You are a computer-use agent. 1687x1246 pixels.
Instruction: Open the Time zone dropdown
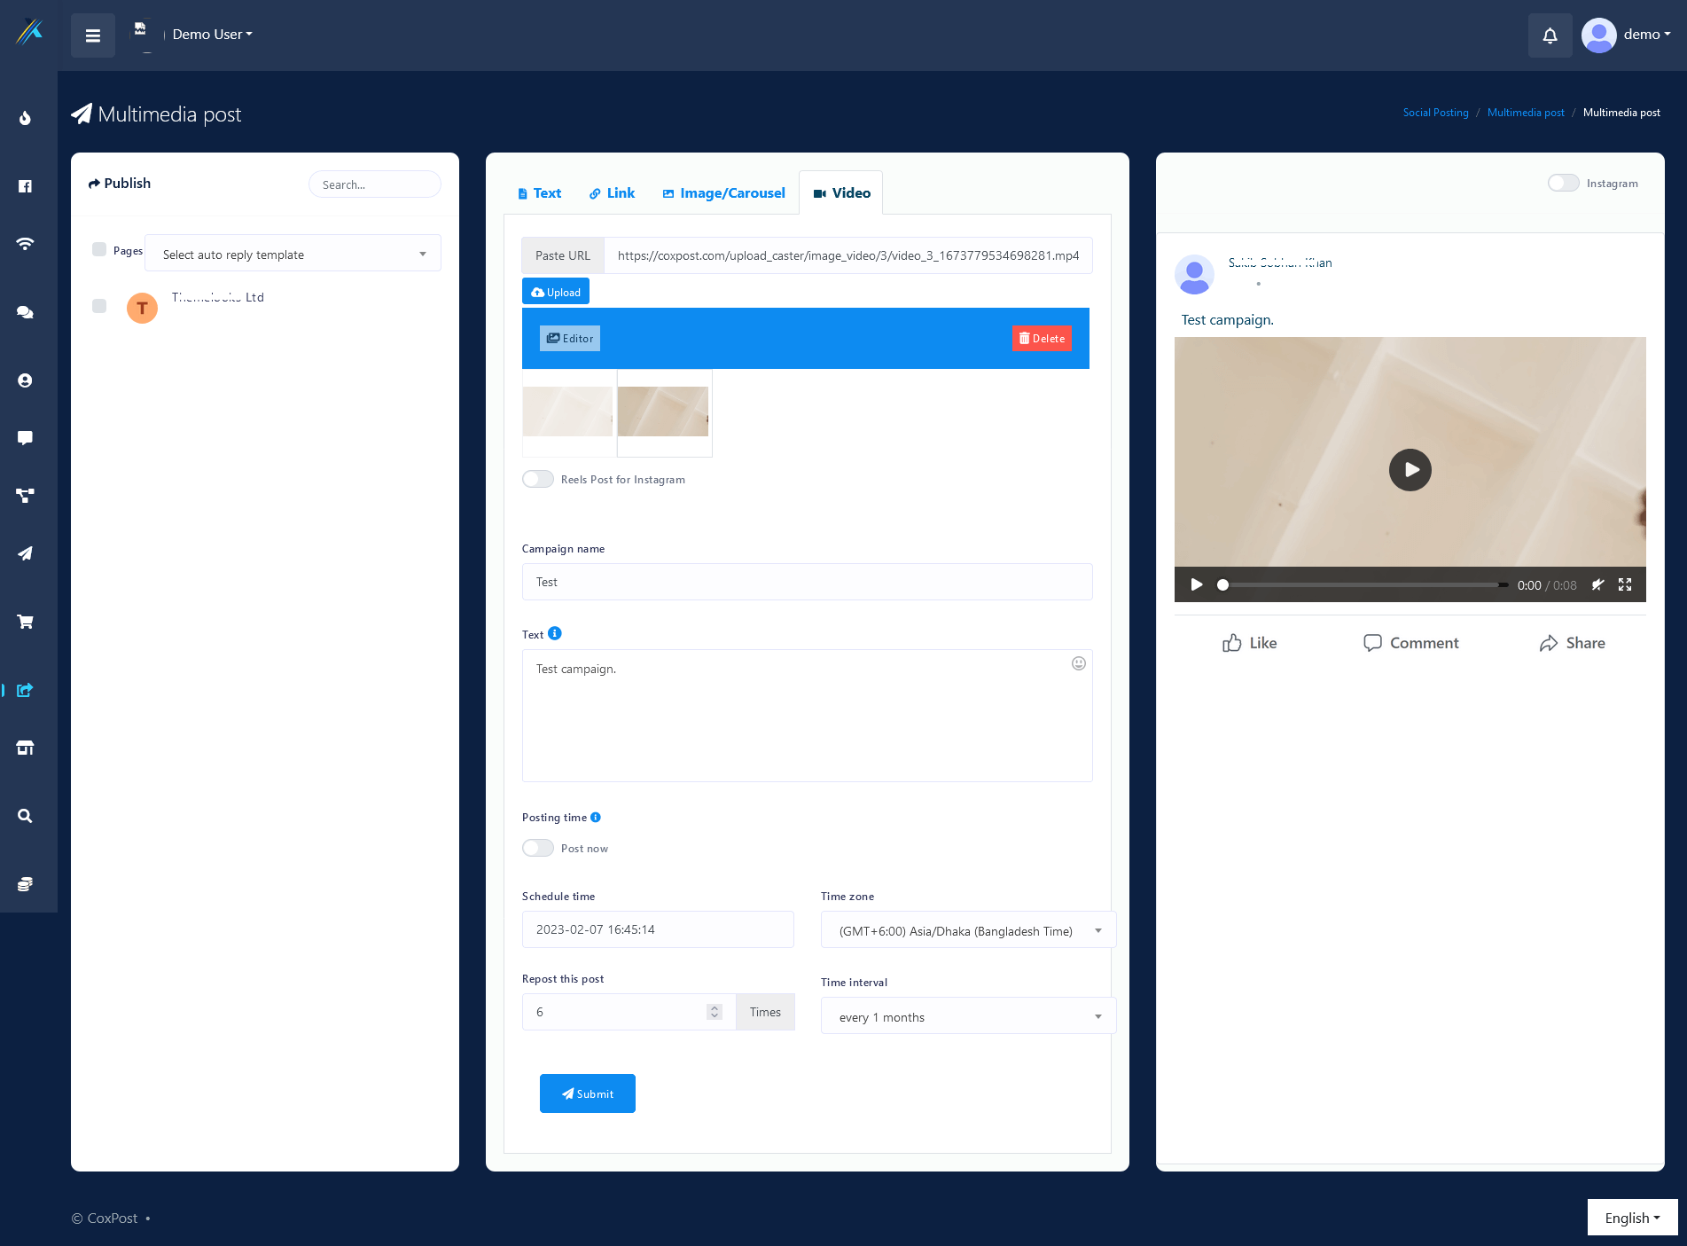(968, 930)
